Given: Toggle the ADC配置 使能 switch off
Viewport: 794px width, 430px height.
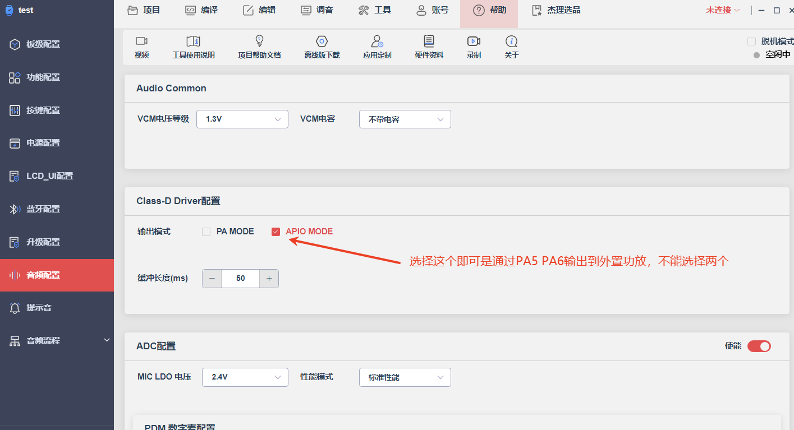Looking at the screenshot, I should point(759,346).
